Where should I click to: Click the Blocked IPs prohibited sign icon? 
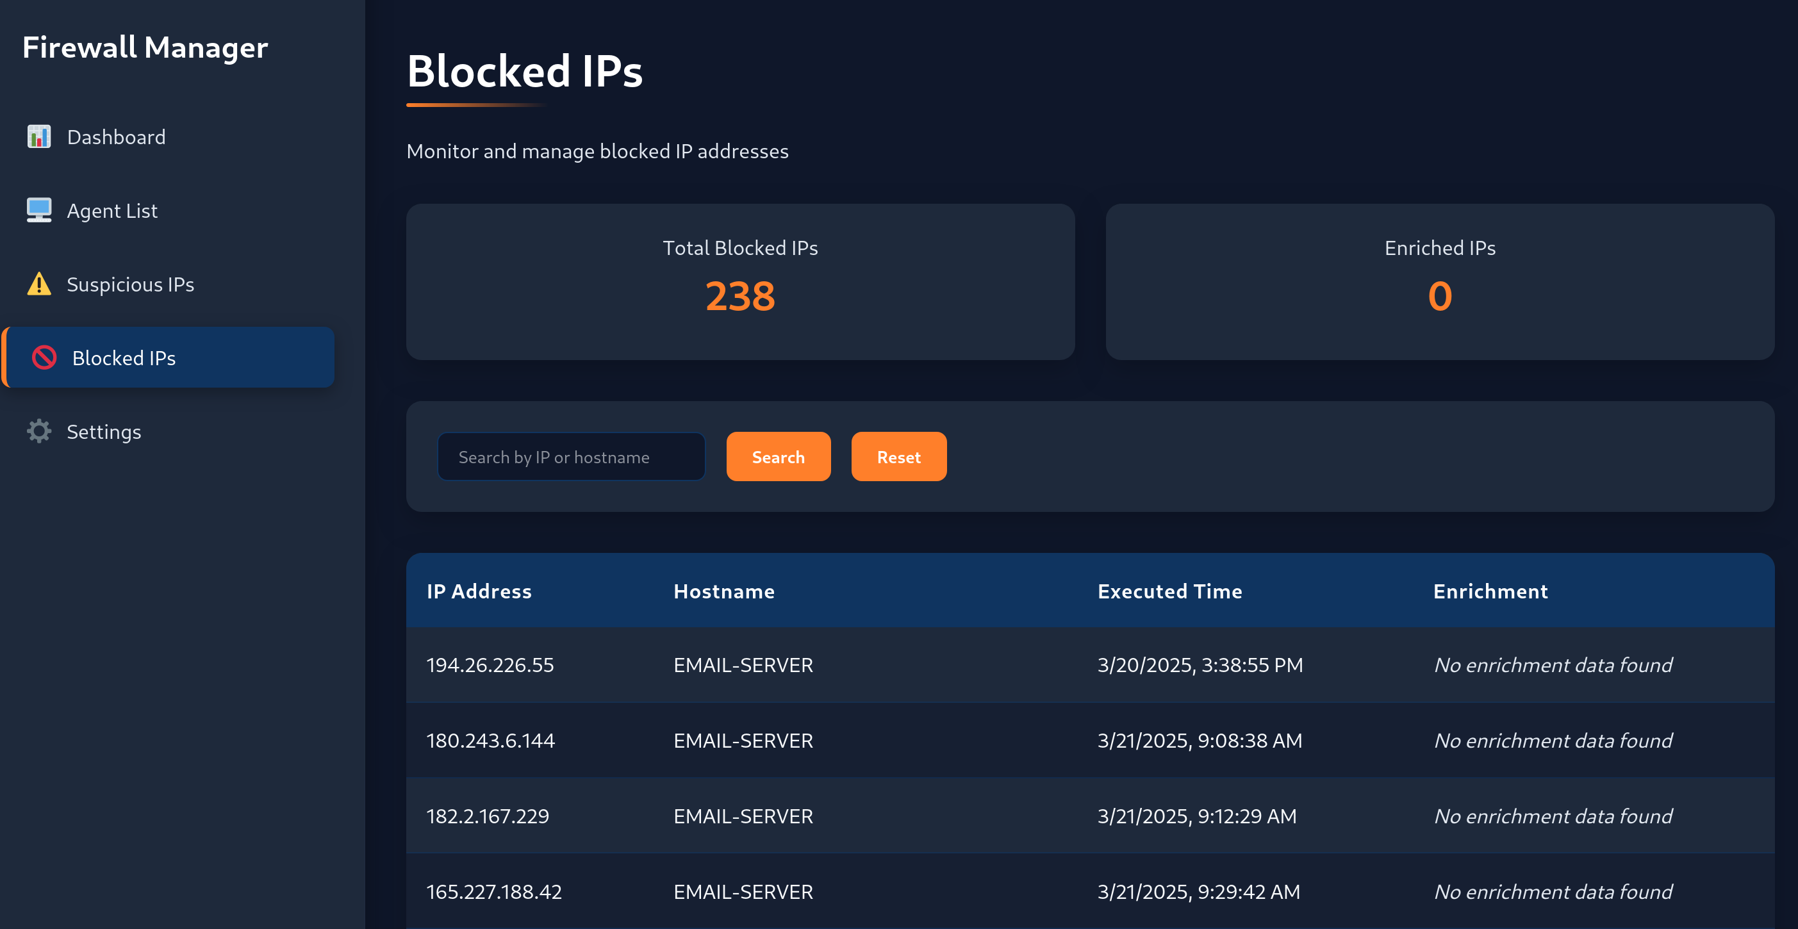coord(44,358)
